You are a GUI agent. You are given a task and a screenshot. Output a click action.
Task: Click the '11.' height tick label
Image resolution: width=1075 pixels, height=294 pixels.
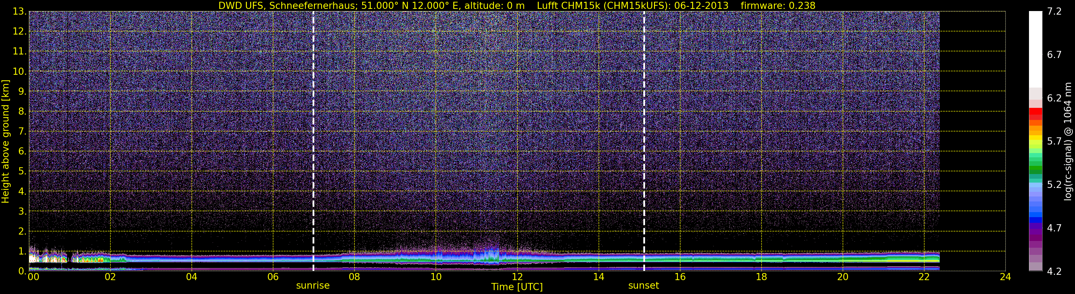tap(20, 51)
